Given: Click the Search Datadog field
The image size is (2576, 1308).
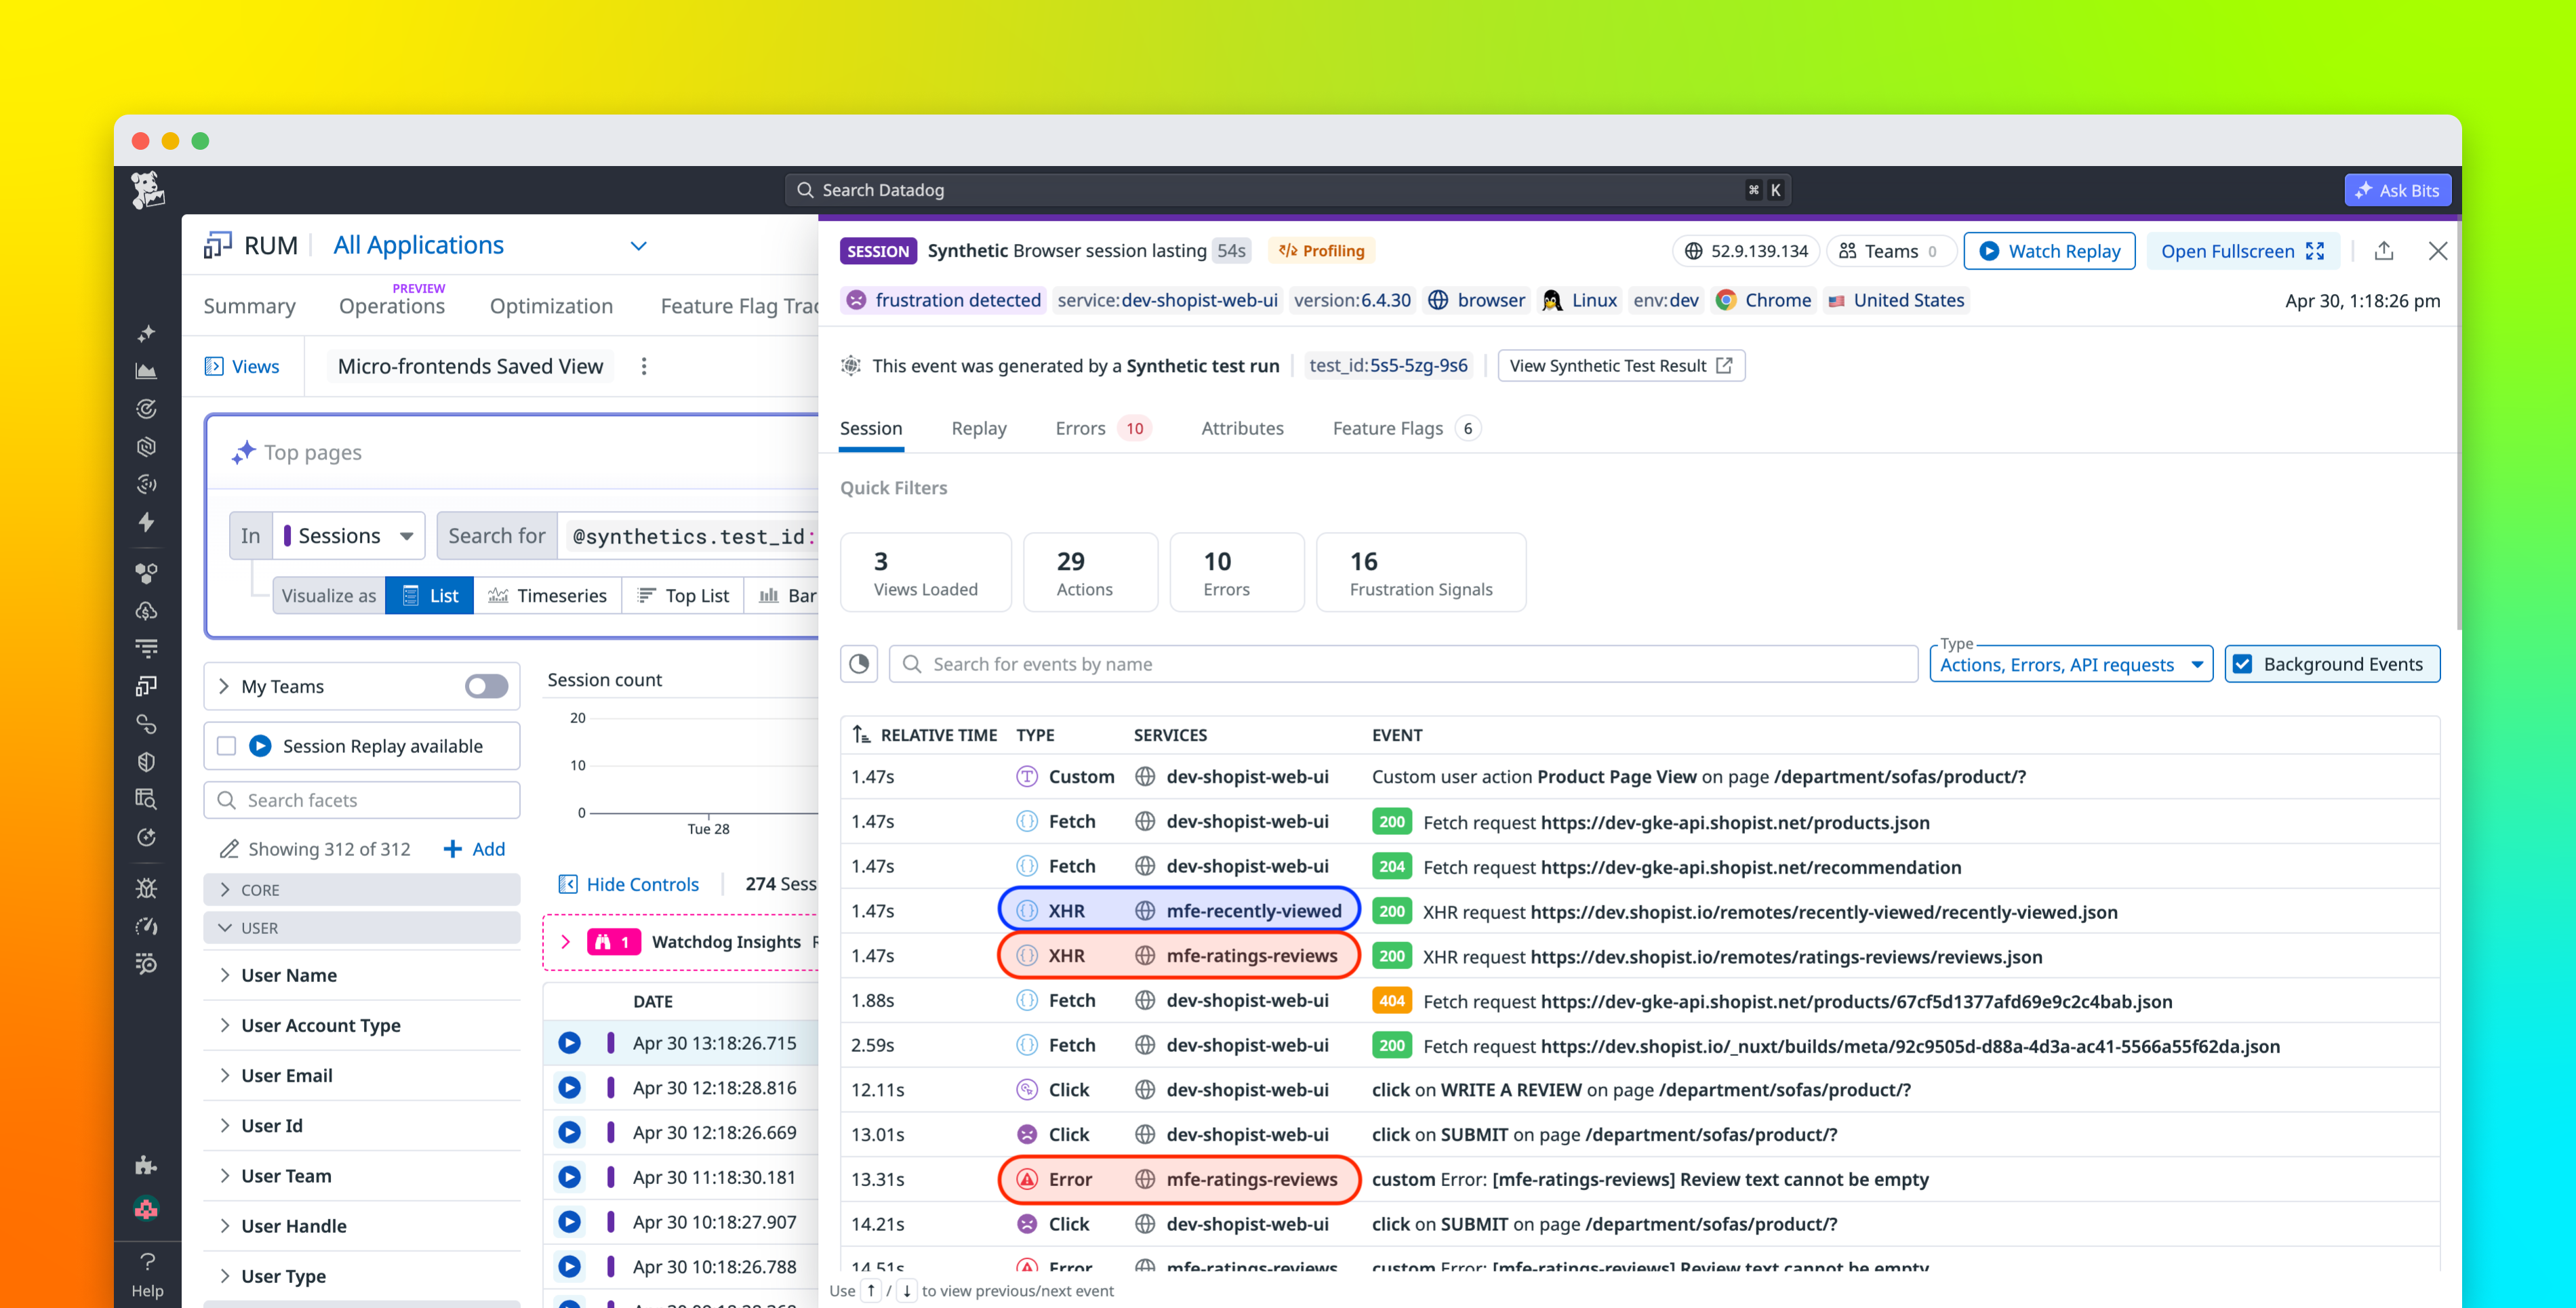Looking at the screenshot, I should click(1288, 190).
